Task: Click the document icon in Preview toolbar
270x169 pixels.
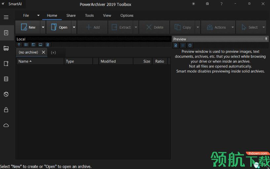Action: tap(176, 45)
